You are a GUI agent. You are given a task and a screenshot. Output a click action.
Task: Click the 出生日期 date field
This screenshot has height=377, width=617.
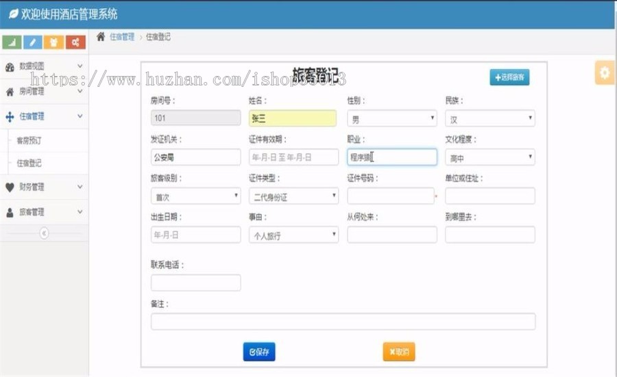pos(195,235)
